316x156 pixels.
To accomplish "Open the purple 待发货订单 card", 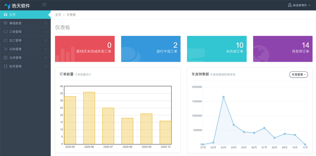I will [283, 49].
